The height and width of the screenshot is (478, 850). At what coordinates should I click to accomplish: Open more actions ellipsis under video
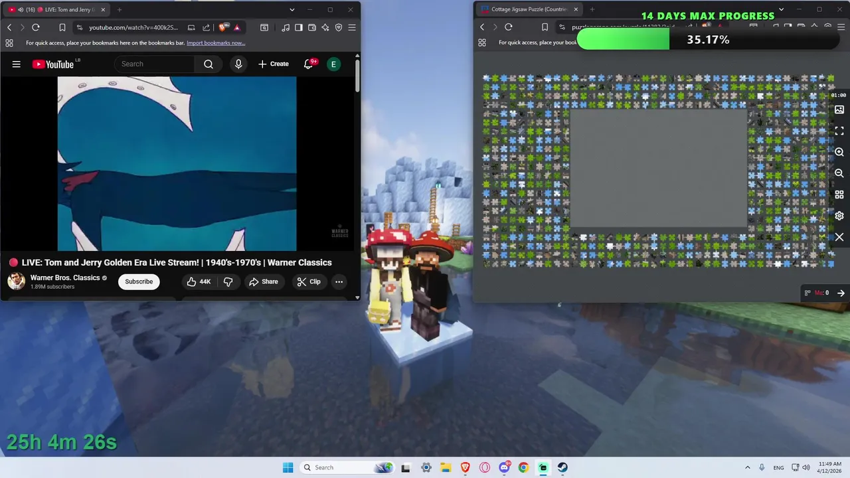[339, 281]
